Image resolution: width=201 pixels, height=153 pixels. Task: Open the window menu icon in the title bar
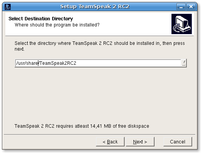tap(8, 7)
